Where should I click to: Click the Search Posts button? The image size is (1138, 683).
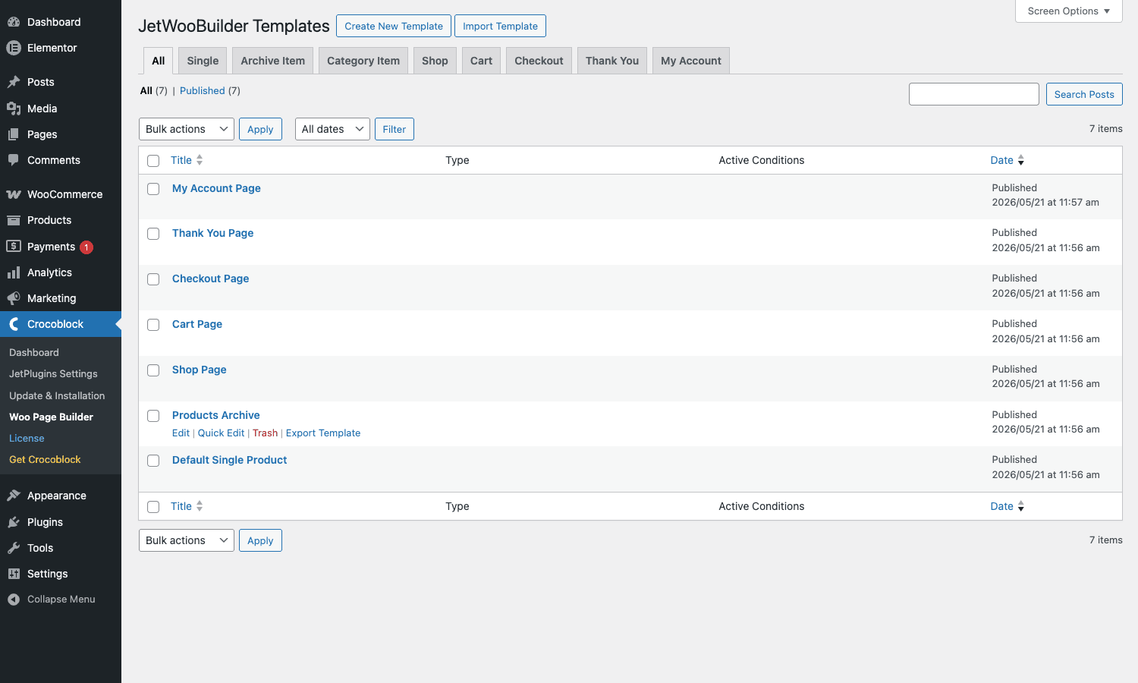[x=1084, y=94]
